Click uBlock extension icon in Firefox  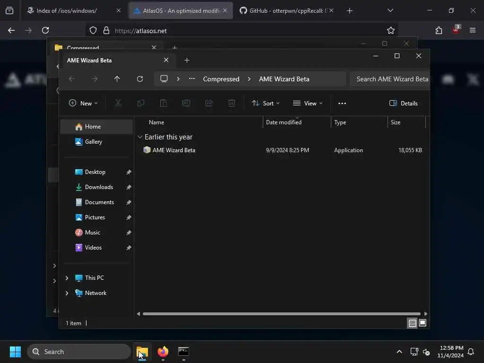[x=456, y=30]
